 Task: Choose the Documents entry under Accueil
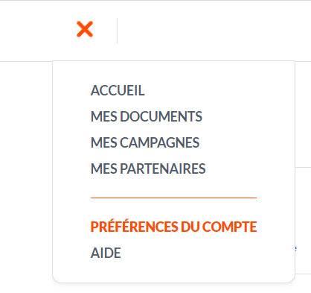(147, 116)
